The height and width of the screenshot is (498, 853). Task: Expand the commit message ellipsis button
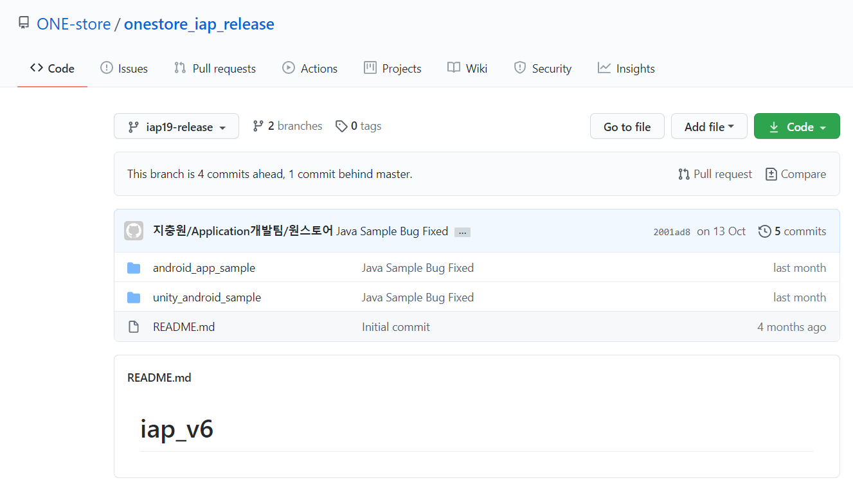pos(462,232)
